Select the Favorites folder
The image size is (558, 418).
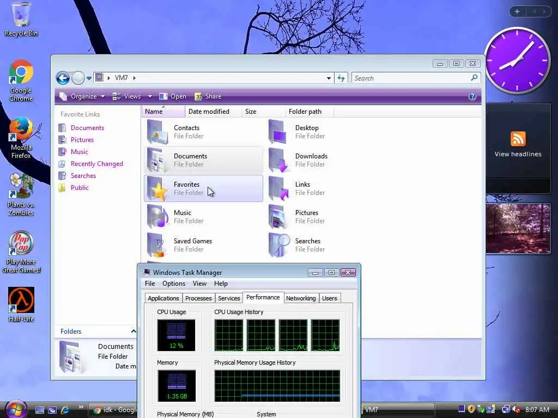pyautogui.click(x=204, y=188)
